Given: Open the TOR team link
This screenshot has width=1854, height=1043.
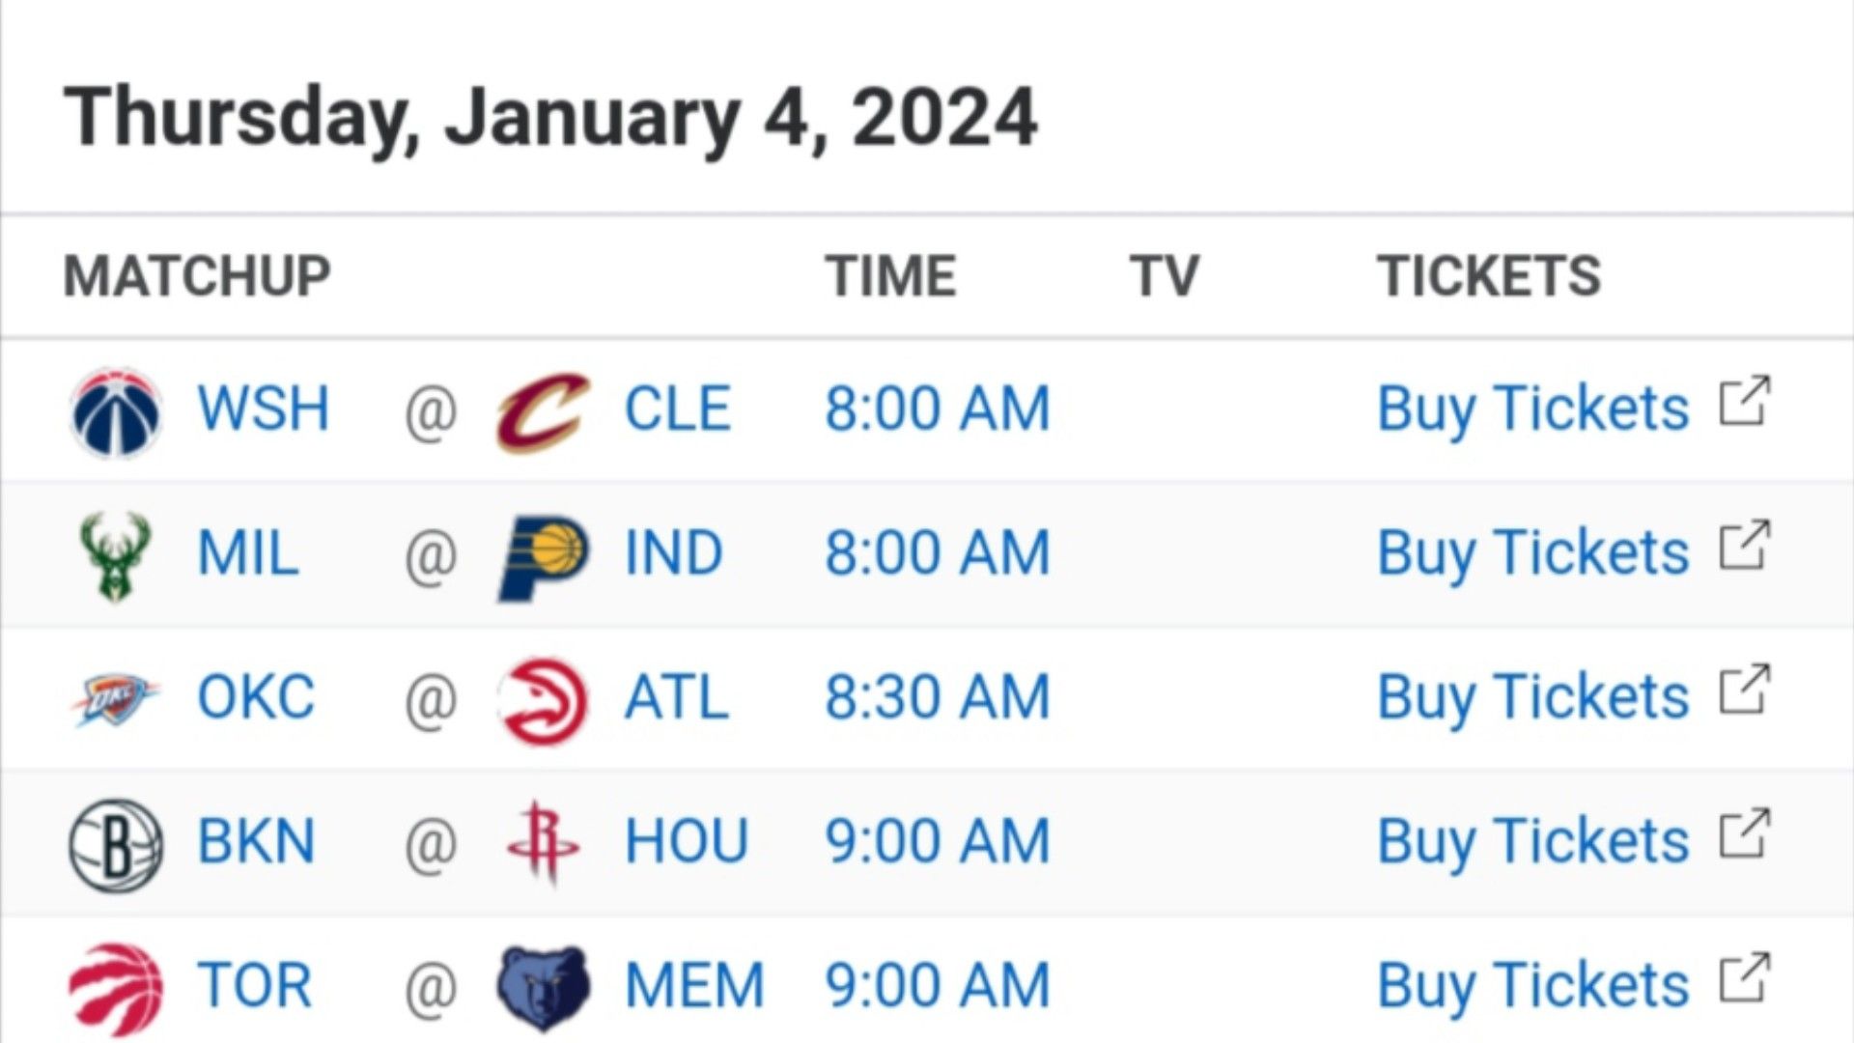Looking at the screenshot, I should tap(255, 986).
